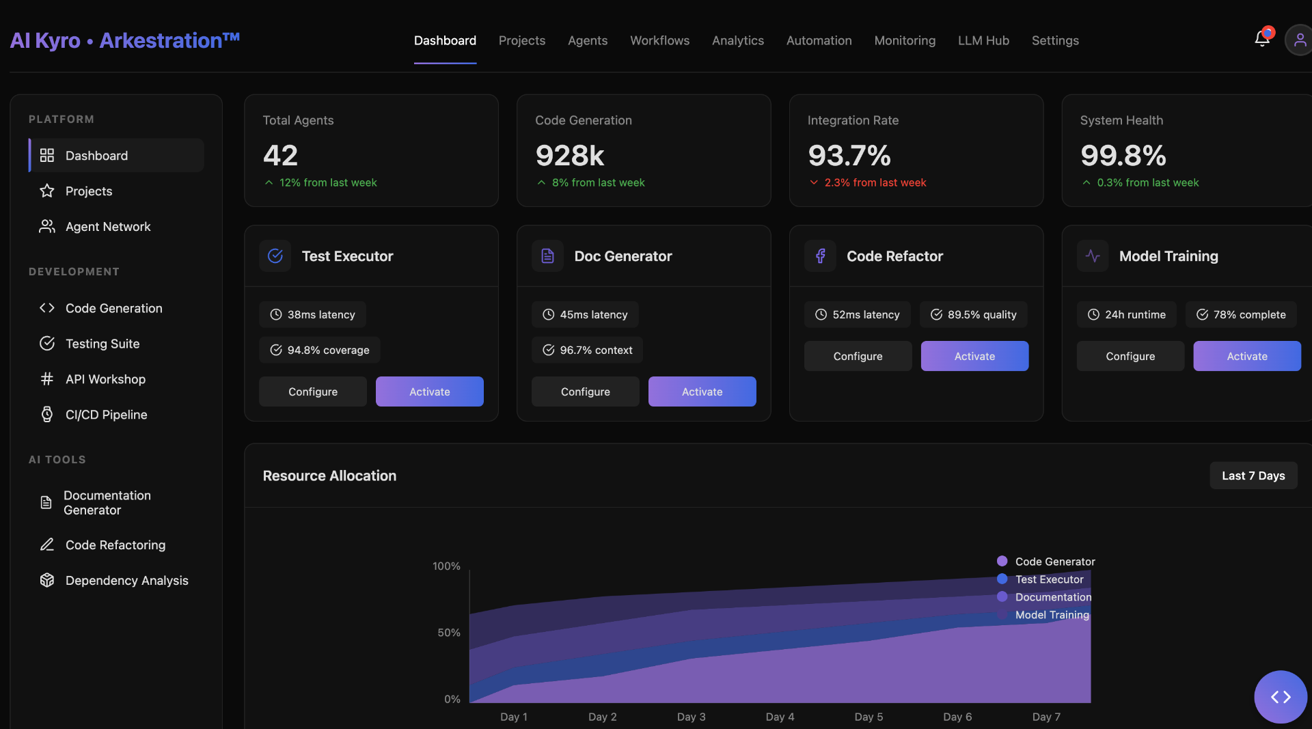
Task: Activate the Test Executor agent
Action: 429,391
